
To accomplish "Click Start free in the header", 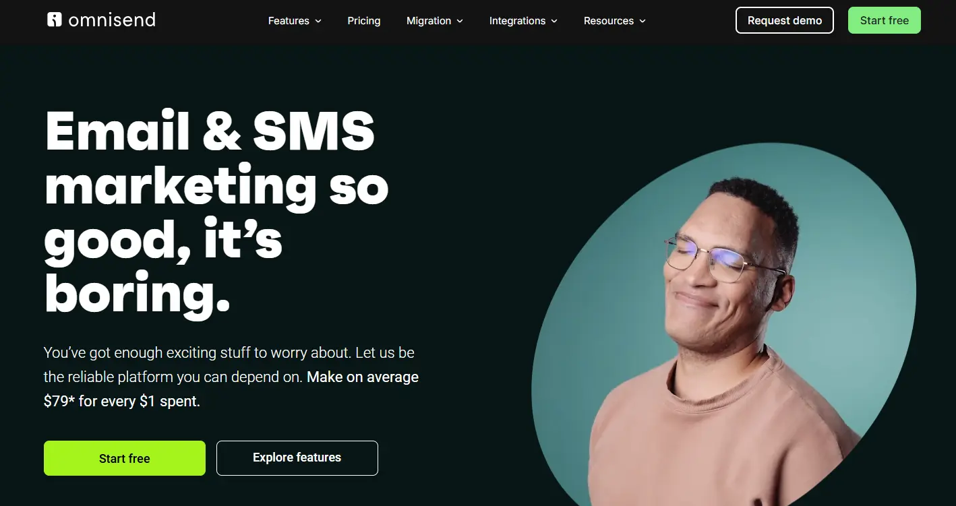I will [x=885, y=20].
